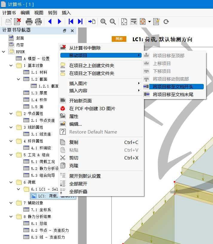Image resolution: width=213 pixels, height=244 pixels.
Task: Go to next page with right arrow
Action: (x=59, y=22)
